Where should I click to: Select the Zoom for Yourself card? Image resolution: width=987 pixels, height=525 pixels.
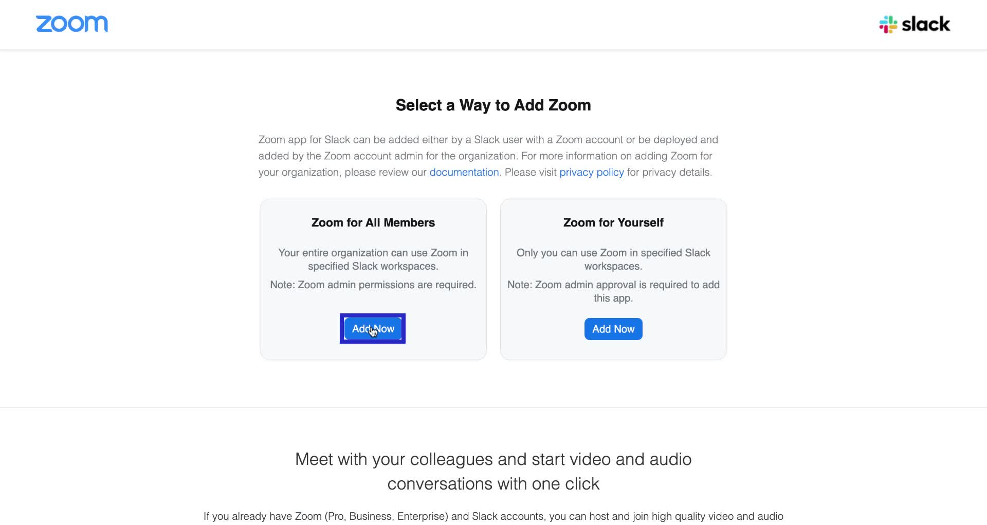[x=613, y=279]
